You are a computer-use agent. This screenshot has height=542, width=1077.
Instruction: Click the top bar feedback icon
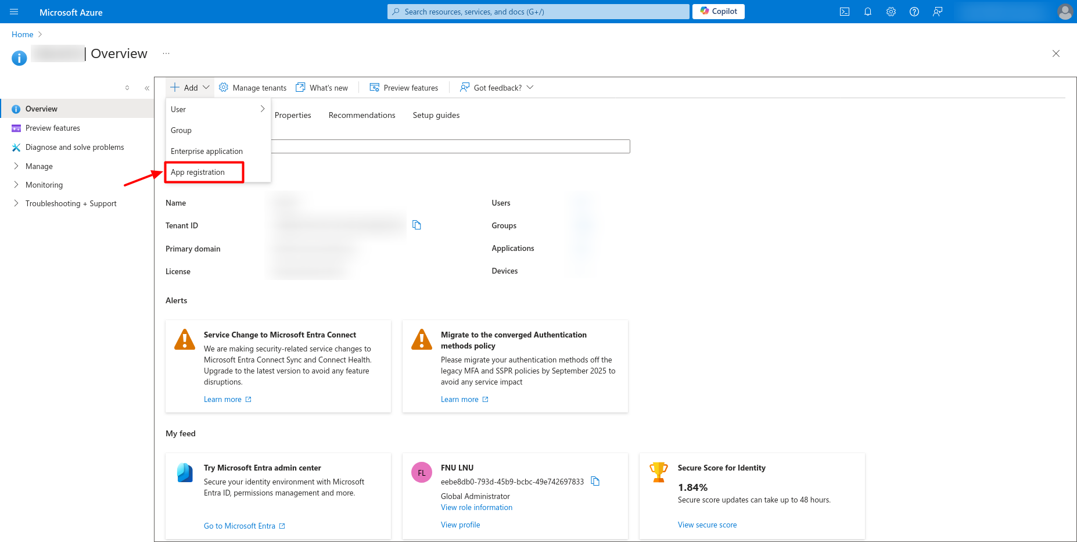(937, 12)
